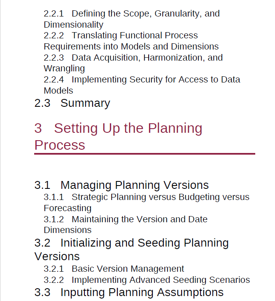
Task: Open the 2.3 Summary entry
Action: [72, 103]
